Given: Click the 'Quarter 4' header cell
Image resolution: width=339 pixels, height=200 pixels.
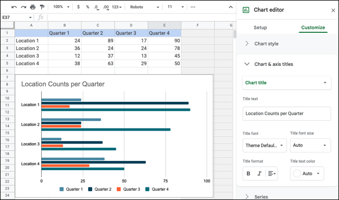Looking at the screenshot, I should [164, 33].
